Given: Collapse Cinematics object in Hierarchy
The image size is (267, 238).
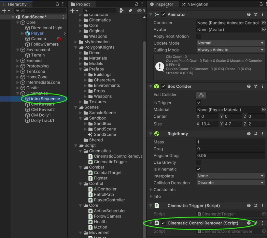Looking at the screenshot, I should [17, 93].
